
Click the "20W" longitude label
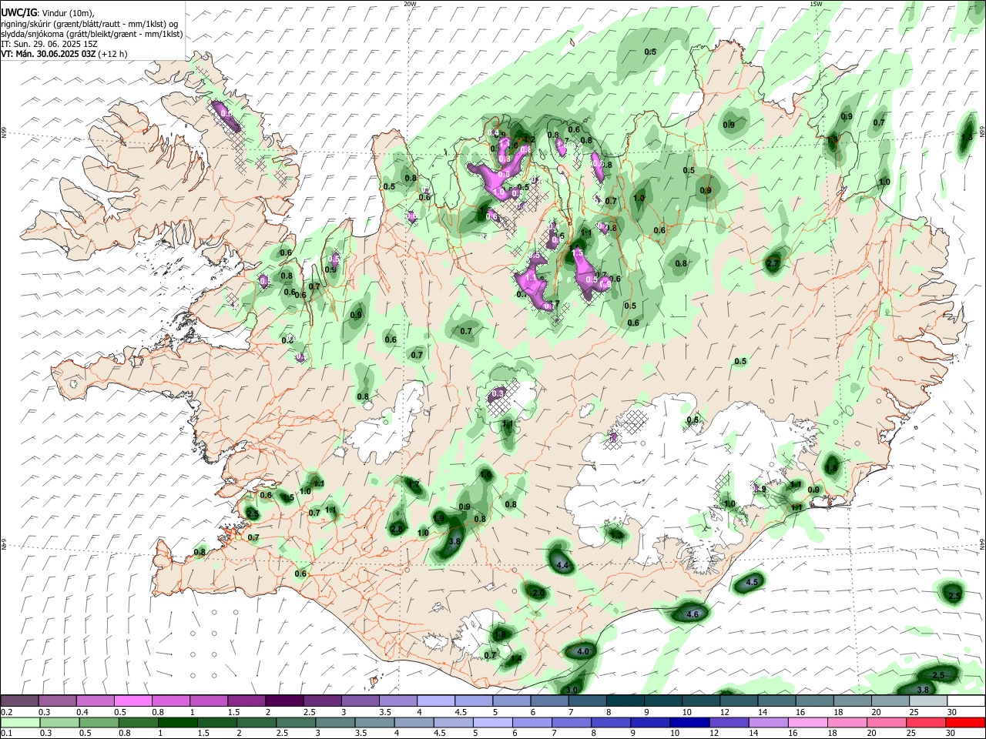pyautogui.click(x=411, y=4)
